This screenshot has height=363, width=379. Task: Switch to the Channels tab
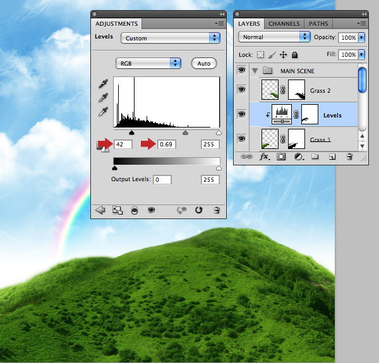[284, 24]
